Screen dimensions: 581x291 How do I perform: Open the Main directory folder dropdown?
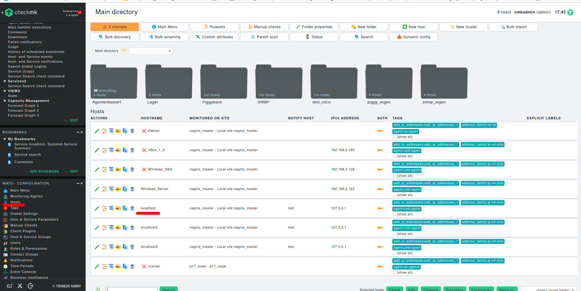pyautogui.click(x=151, y=51)
